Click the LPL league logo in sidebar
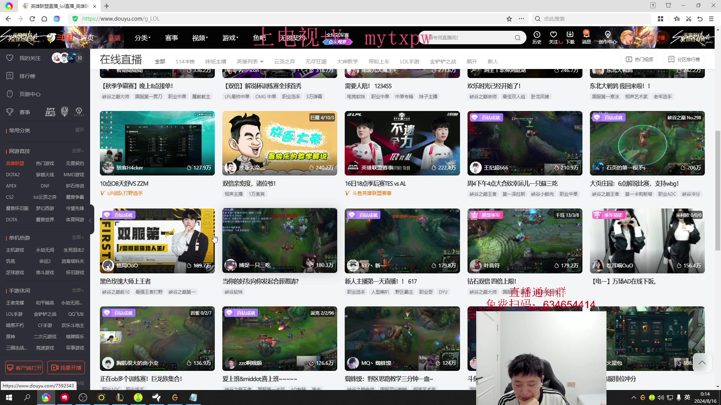This screenshot has width=721, height=405. [x=50, y=112]
